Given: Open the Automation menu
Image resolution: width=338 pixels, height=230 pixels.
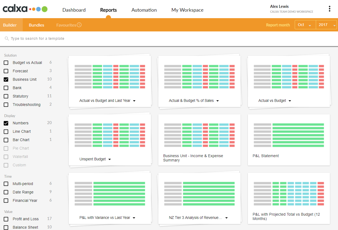Looking at the screenshot, I should tap(144, 10).
